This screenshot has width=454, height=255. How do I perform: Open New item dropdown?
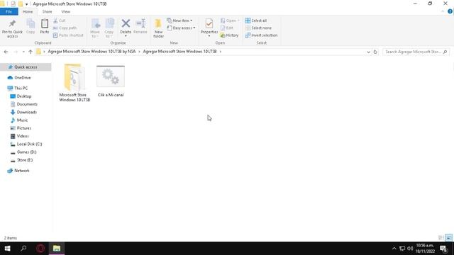coord(179,21)
